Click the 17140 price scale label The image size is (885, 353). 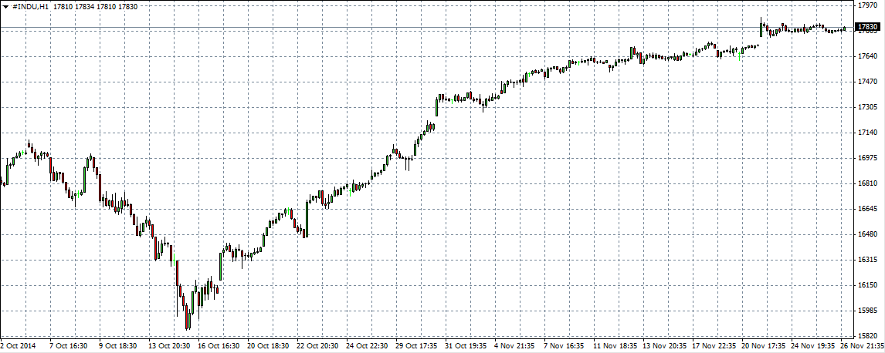(869, 133)
